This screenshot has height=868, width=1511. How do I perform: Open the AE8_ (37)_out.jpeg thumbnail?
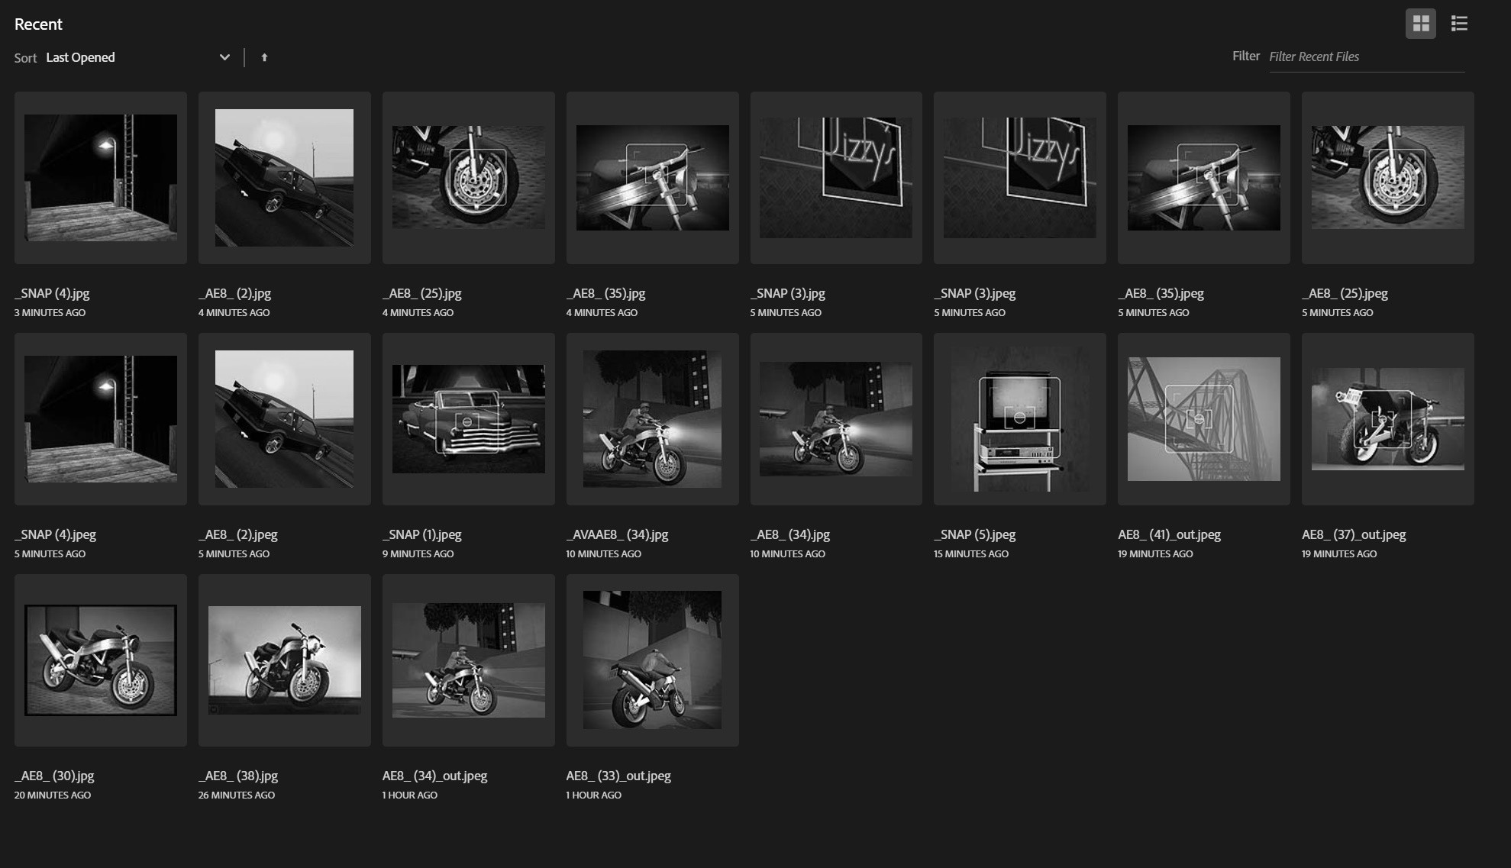(x=1387, y=419)
